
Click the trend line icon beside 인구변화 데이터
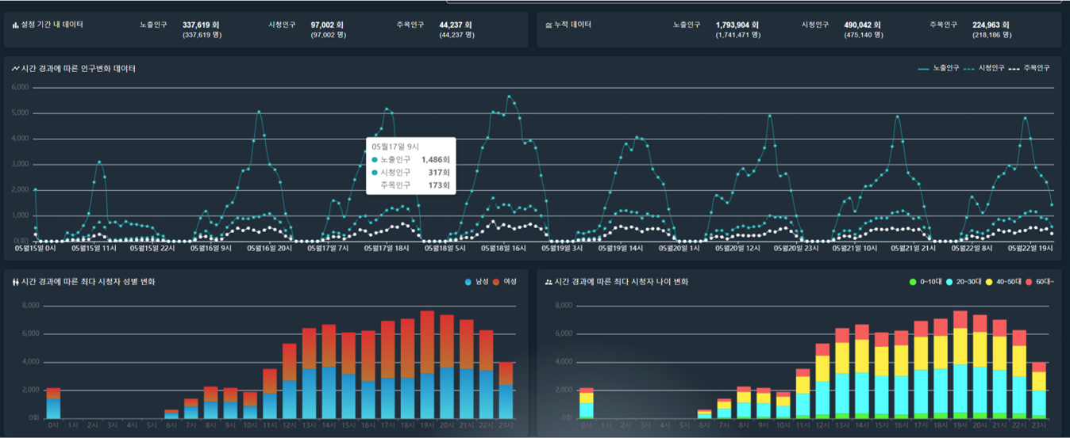point(15,69)
